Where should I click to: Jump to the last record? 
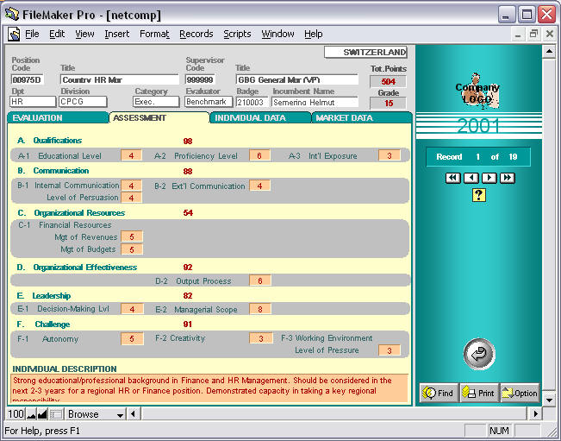click(508, 178)
